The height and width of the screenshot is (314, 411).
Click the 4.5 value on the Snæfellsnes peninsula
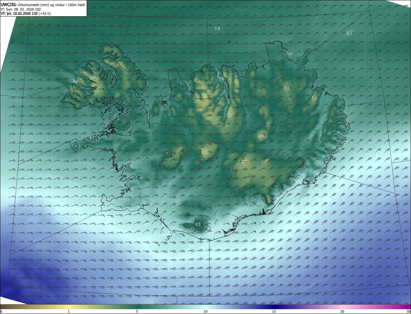77,146
